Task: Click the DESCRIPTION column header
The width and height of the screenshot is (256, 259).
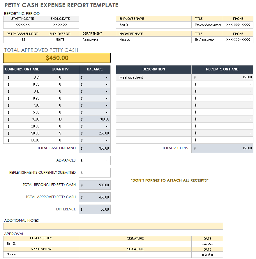Action: click(x=154, y=69)
